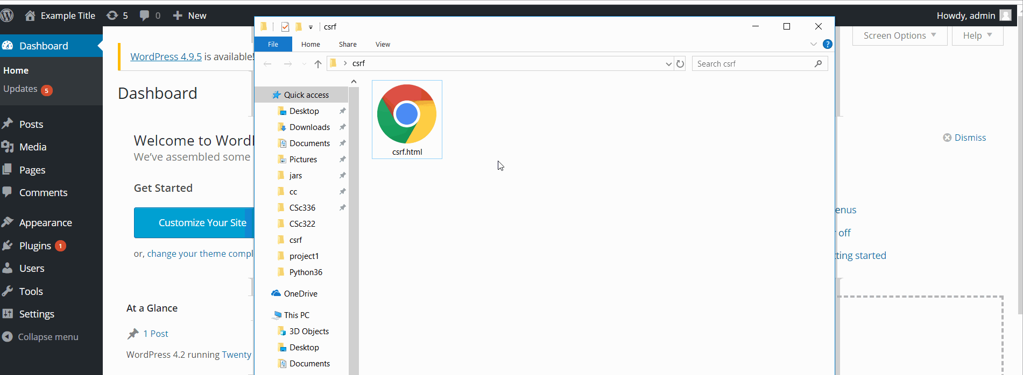The height and width of the screenshot is (375, 1023).
Task: Select 3D Objects under This PC
Action: click(309, 331)
